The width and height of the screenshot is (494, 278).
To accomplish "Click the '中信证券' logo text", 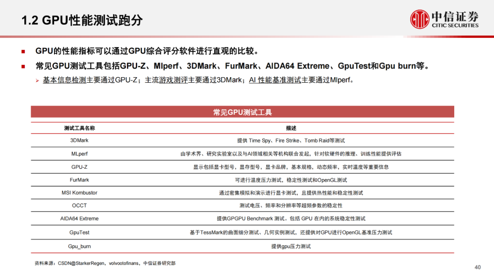I will coord(455,16).
